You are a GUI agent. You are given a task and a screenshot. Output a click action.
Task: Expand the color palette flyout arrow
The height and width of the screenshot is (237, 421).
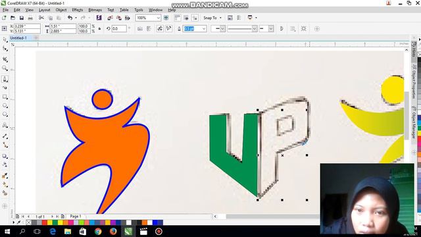pos(14,223)
